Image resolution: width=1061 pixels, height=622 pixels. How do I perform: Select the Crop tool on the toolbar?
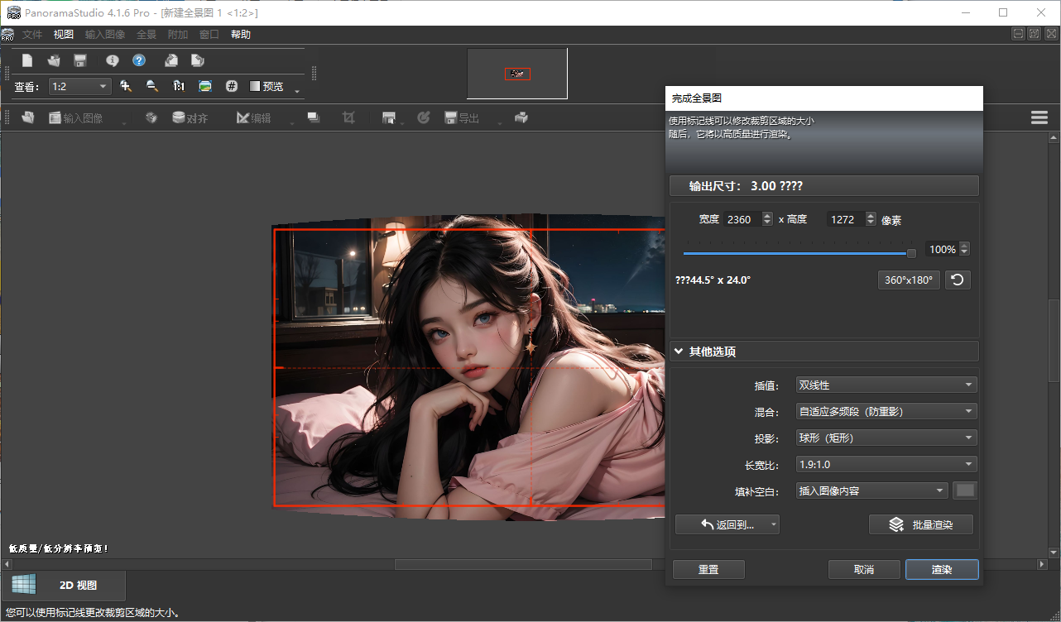click(x=348, y=117)
